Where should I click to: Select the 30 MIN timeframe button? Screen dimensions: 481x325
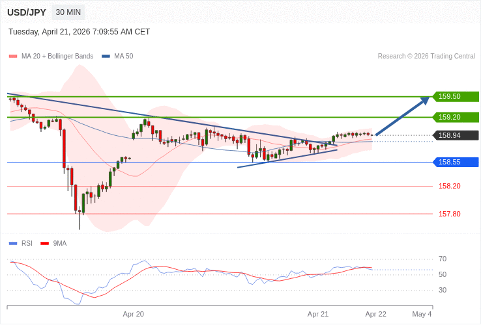coord(68,12)
